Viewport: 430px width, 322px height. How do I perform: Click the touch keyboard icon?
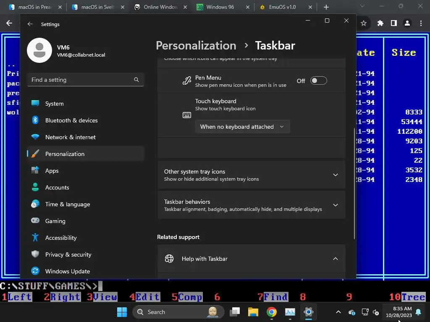tap(187, 115)
